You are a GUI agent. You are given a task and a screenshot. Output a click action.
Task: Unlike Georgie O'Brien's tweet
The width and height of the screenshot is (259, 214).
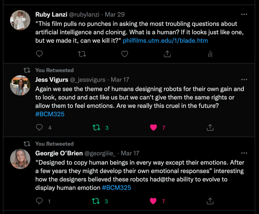153,201
